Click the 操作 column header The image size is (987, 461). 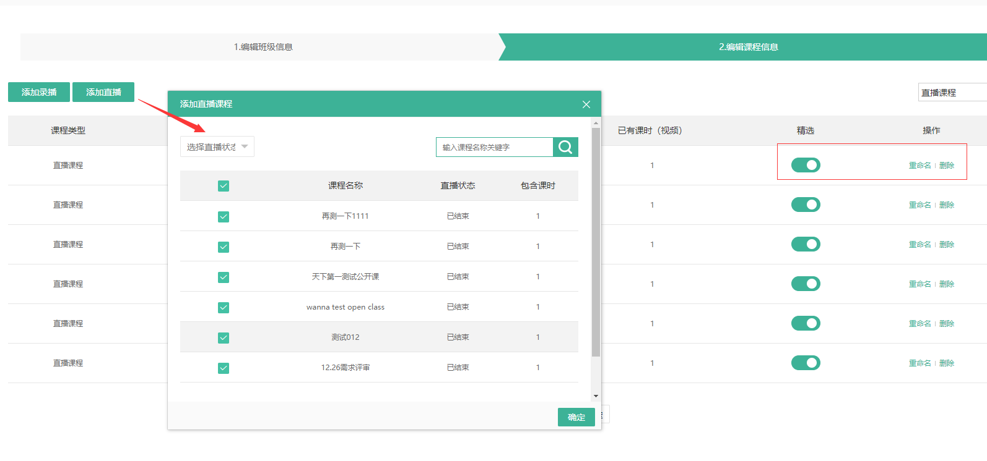point(931,130)
